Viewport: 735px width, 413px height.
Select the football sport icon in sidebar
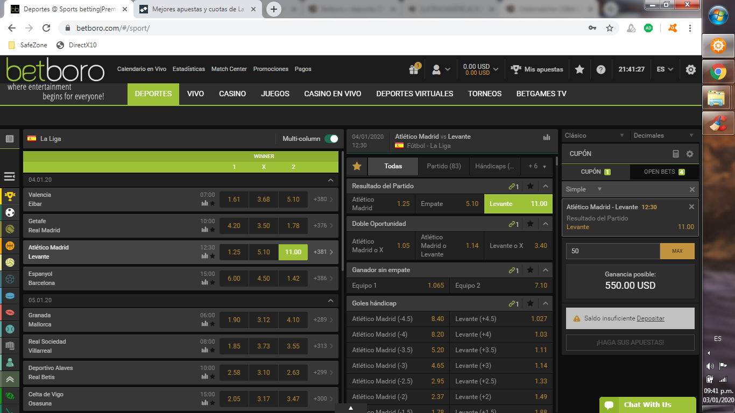coord(10,212)
